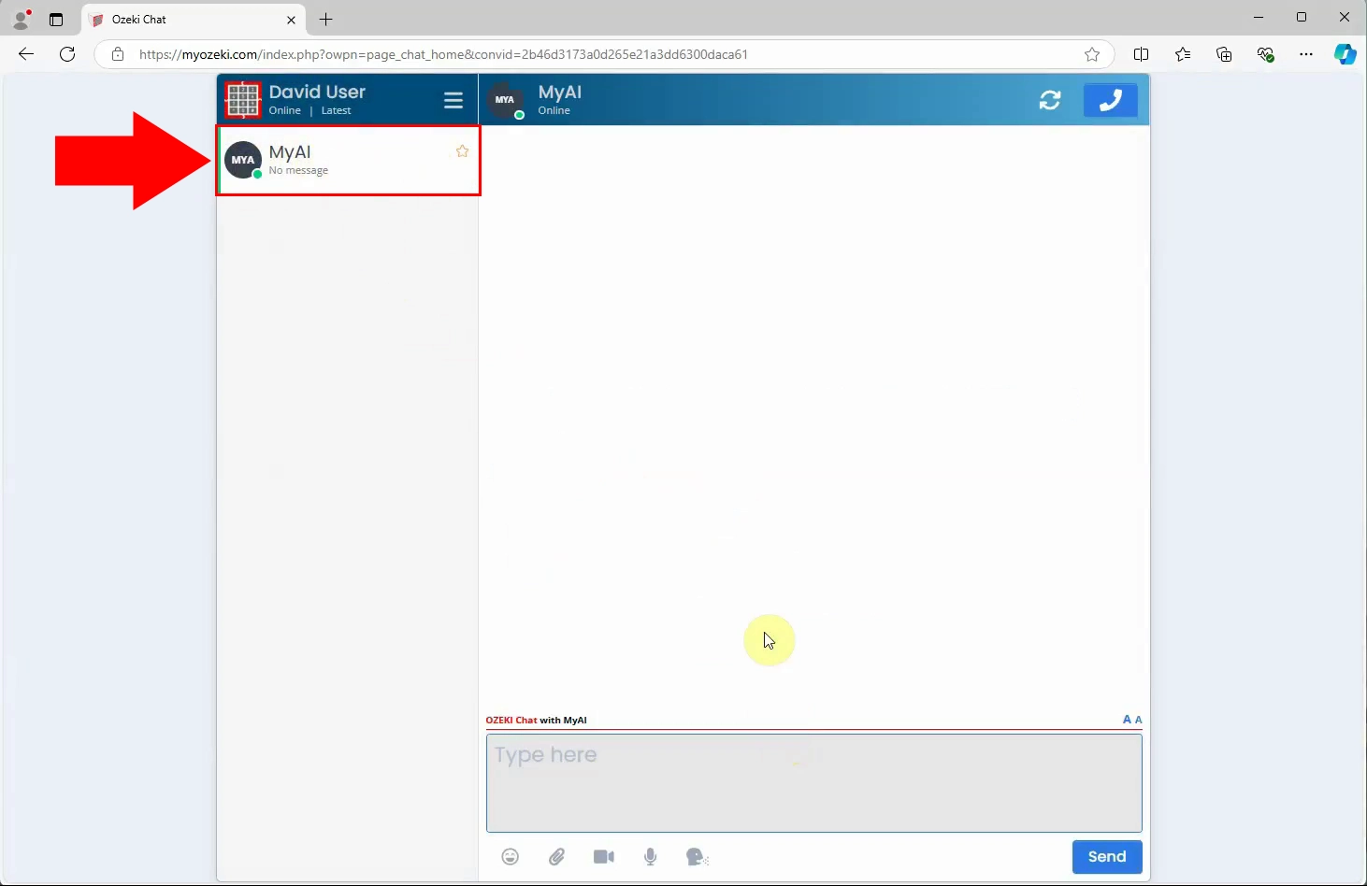The image size is (1367, 886).
Task: Increase font size with the large A
Action: point(1127,720)
